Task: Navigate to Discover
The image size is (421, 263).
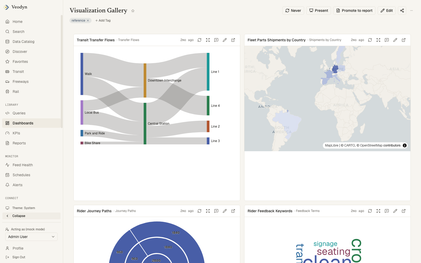Action: pyautogui.click(x=31, y=52)
